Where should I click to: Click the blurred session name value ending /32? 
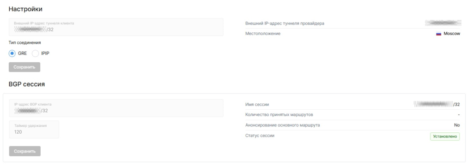click(x=437, y=104)
